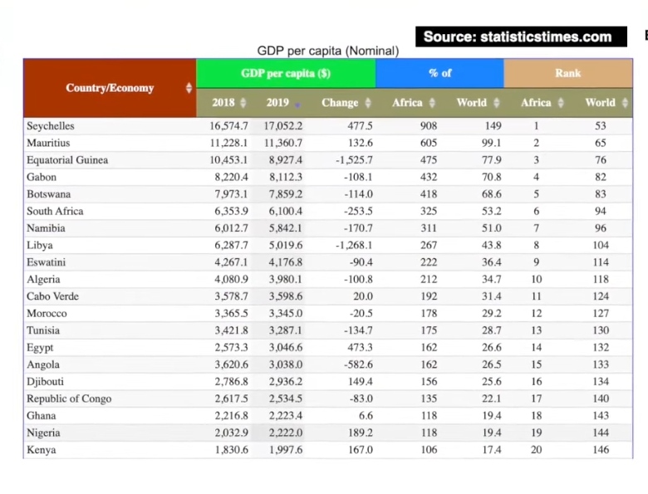Click sort arrows beside % of World column
648x494 pixels.
tap(496, 102)
